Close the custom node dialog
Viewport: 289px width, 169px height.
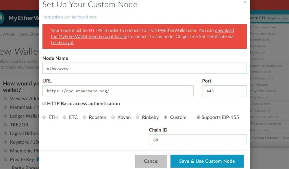click(245, 2)
